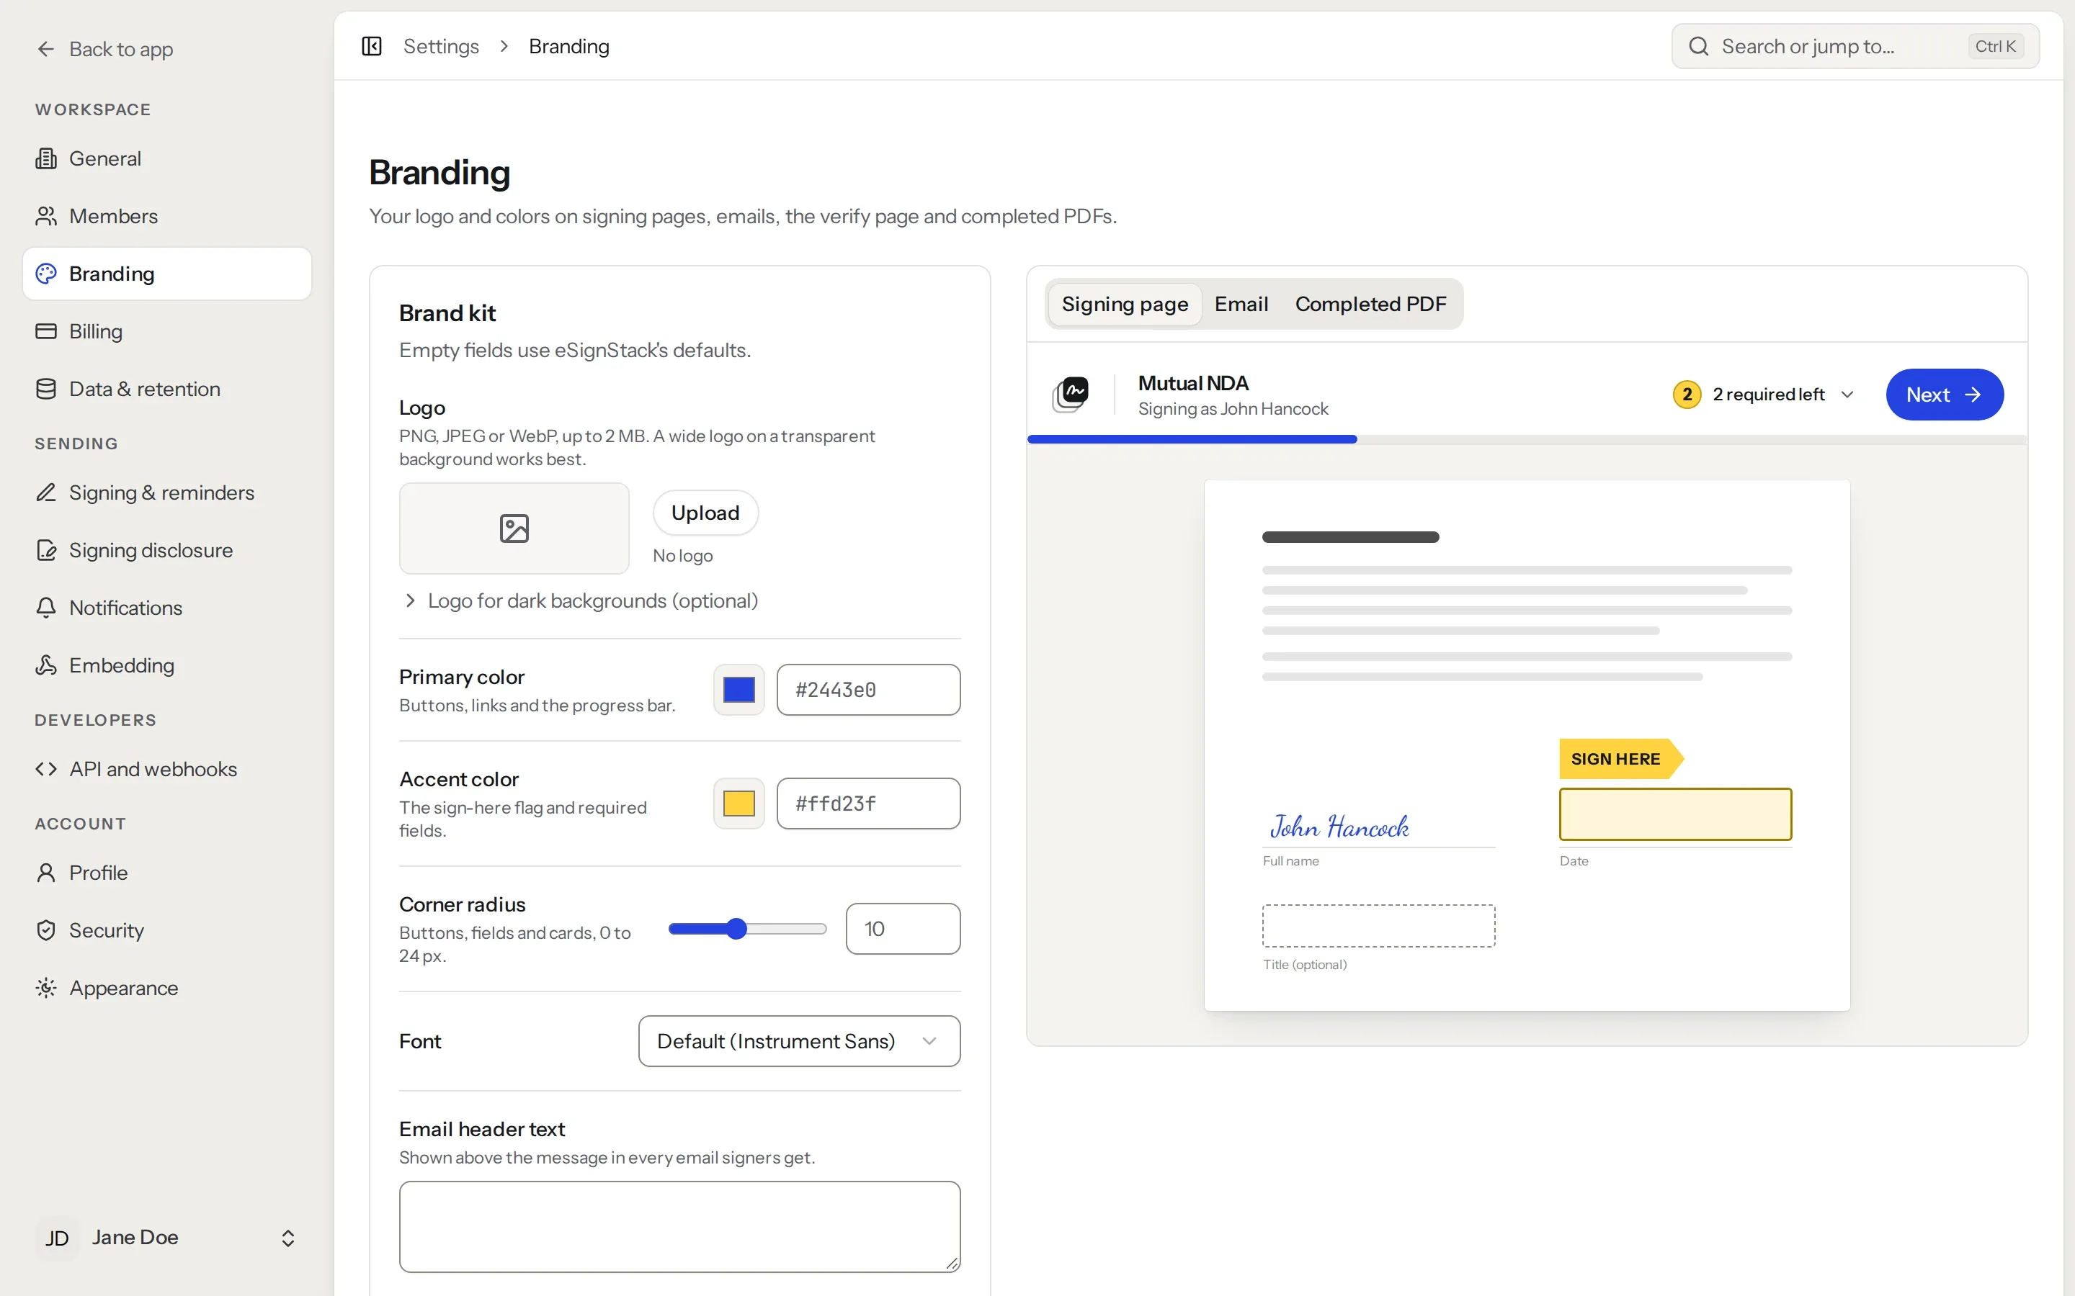Click the Embedding puzzle icon
Screen dimensions: 2075x1296
45,665
